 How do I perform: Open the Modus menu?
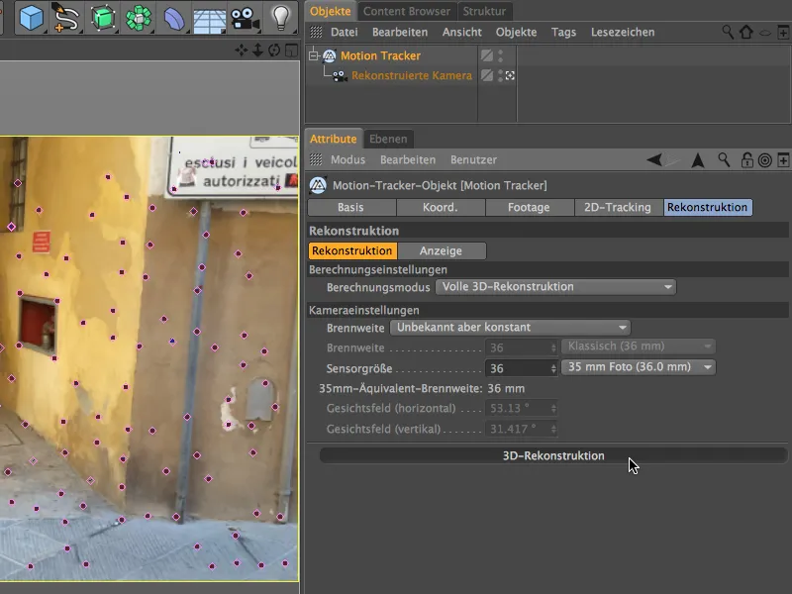(347, 160)
